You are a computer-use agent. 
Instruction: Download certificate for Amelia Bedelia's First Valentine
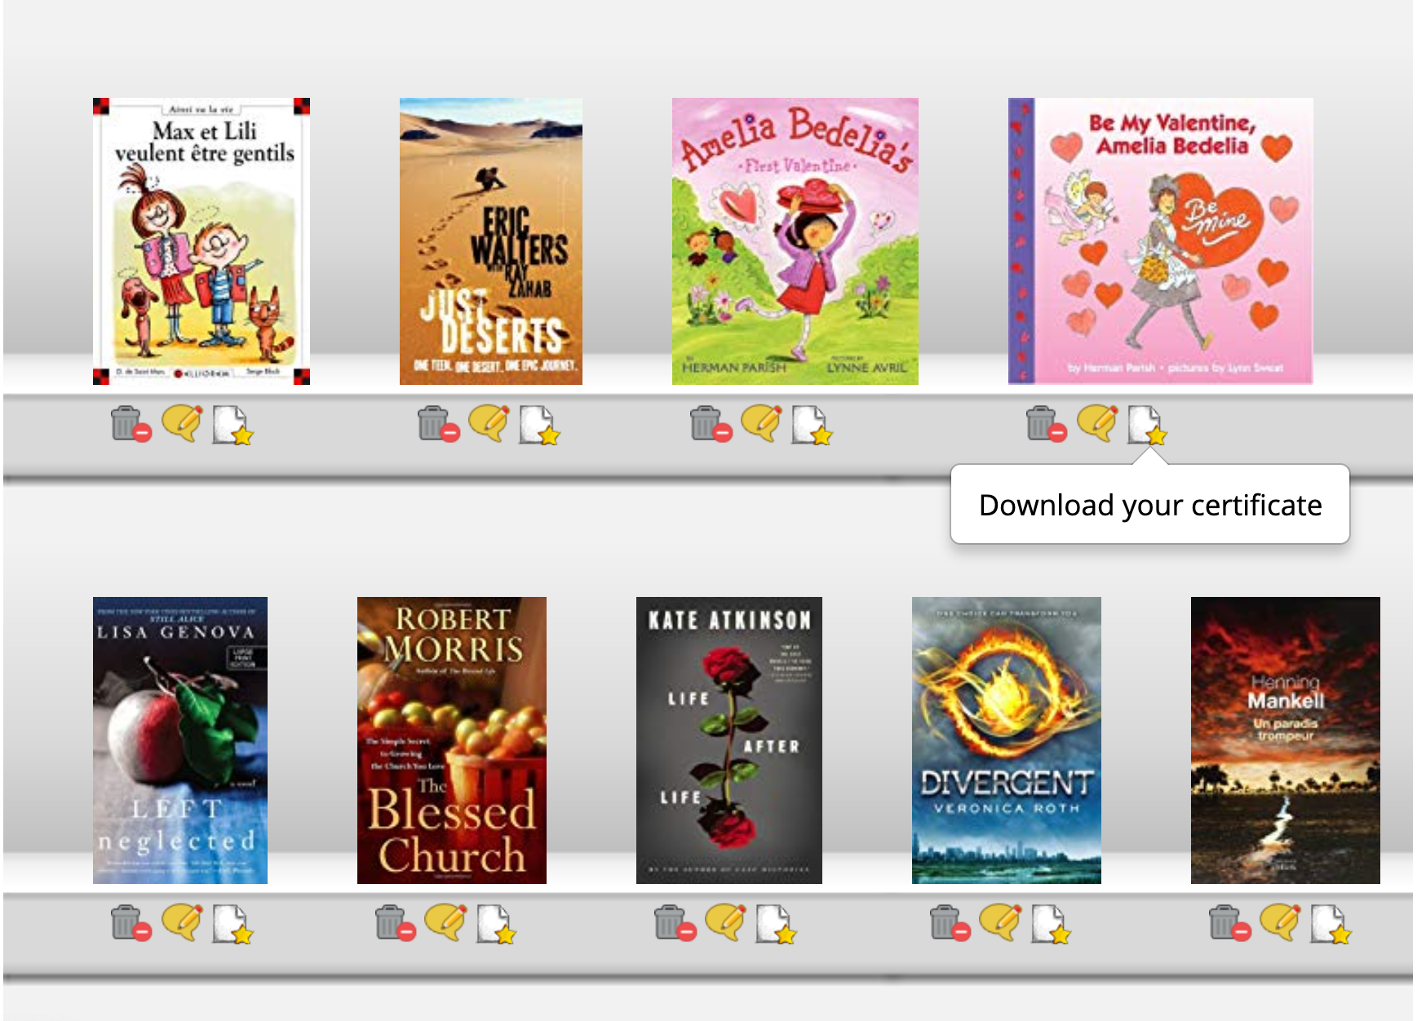click(813, 425)
